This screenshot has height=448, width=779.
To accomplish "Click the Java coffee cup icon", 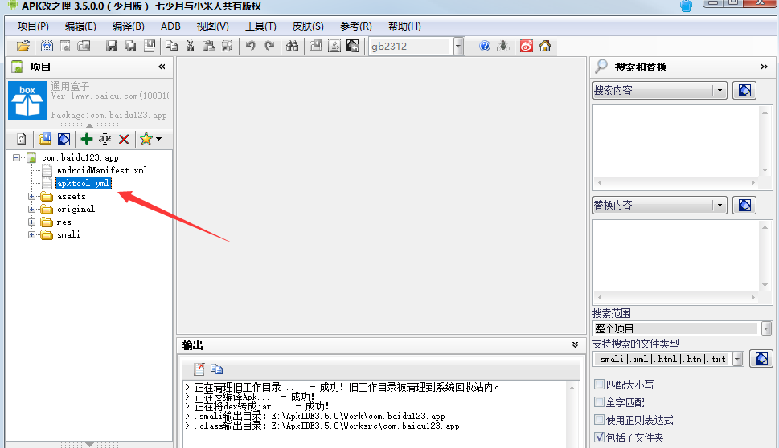I will [x=334, y=46].
